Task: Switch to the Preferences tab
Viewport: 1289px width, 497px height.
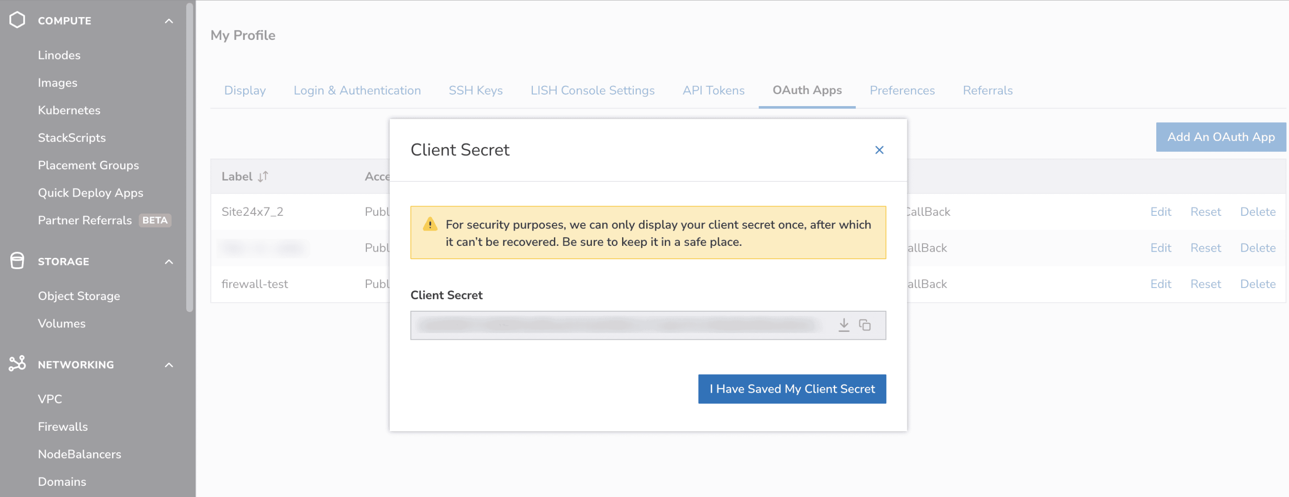Action: (x=902, y=90)
